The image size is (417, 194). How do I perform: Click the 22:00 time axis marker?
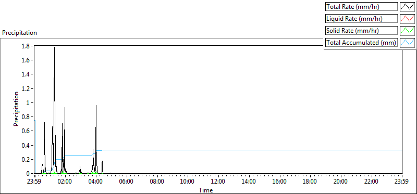tap(371, 182)
